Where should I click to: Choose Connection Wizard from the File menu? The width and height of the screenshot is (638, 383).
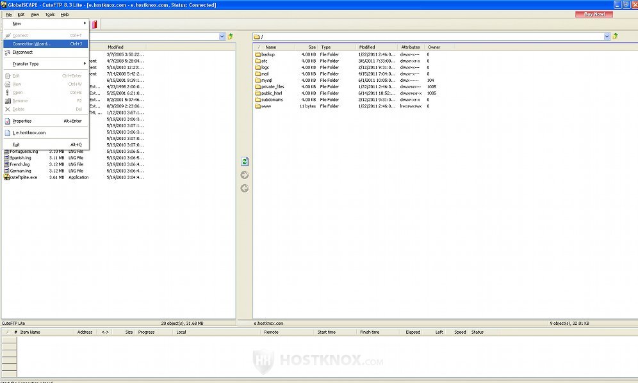click(x=45, y=44)
